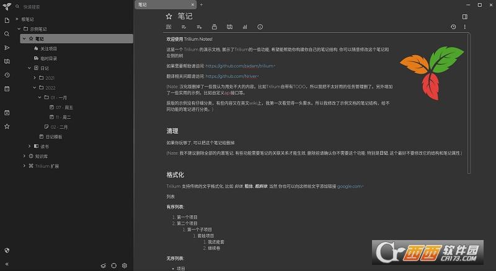
Task: Expand the 根笔记 root tree node
Action: coord(17,19)
